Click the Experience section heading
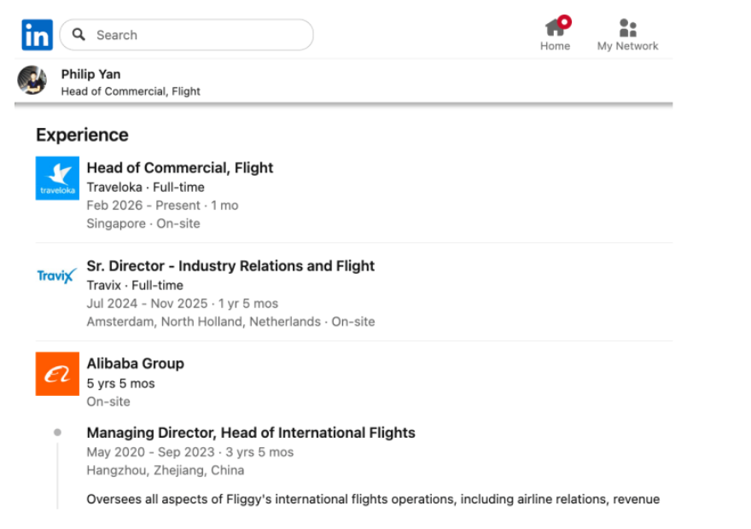 [x=82, y=135]
